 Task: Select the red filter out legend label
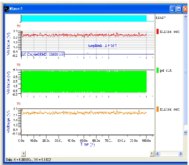coord(169,32)
